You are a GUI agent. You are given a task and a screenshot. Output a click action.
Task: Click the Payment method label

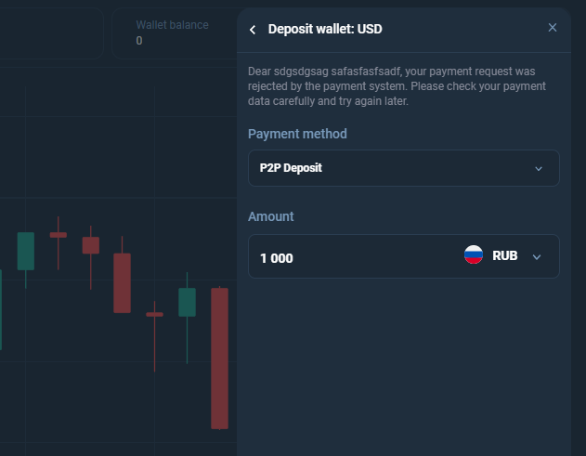297,134
